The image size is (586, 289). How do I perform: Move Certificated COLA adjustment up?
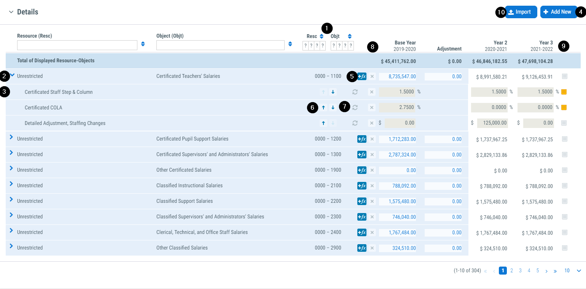323,107
